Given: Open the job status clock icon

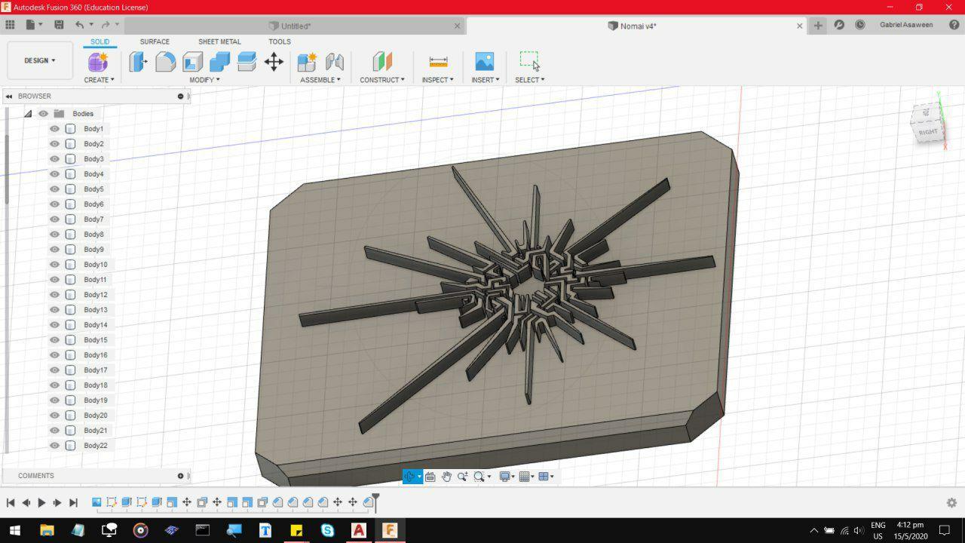Looking at the screenshot, I should click(860, 25).
